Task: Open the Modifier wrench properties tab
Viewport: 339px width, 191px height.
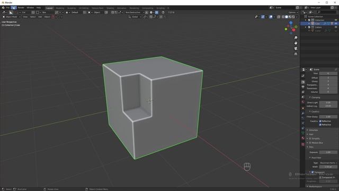Action: point(303,113)
